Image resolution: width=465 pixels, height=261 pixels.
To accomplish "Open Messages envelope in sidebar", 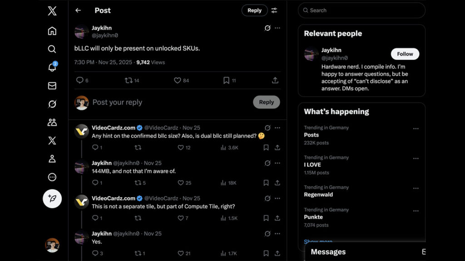I will pos(52,86).
